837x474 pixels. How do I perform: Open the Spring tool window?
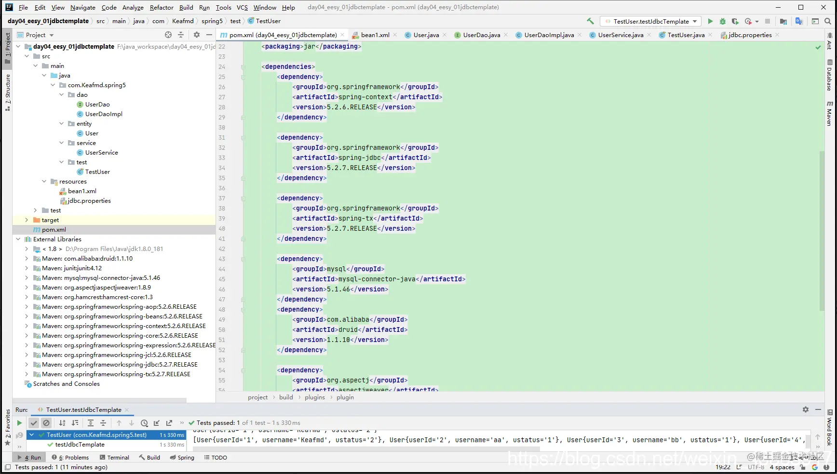tap(182, 458)
